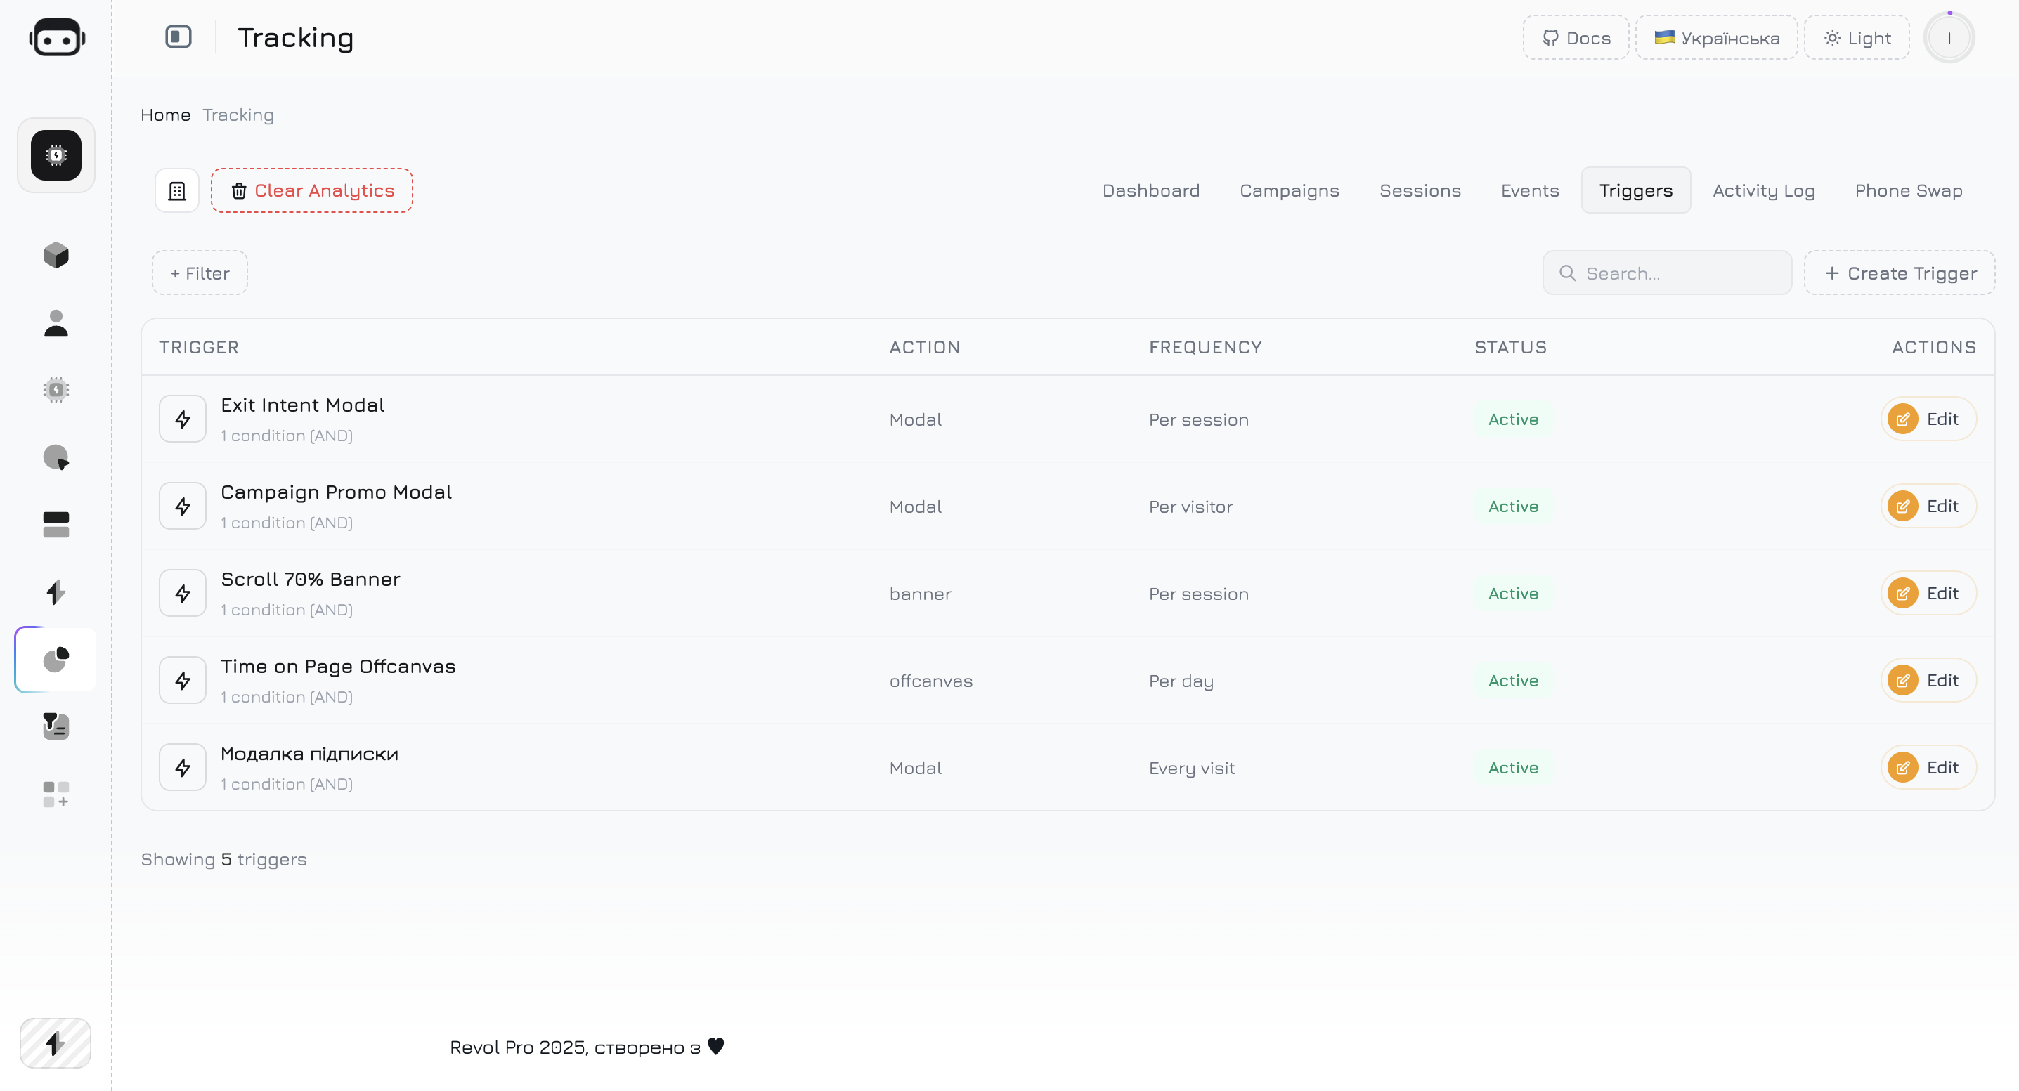The image size is (2019, 1091).
Task: Open the Activity Log tab
Action: pyautogui.click(x=1763, y=190)
